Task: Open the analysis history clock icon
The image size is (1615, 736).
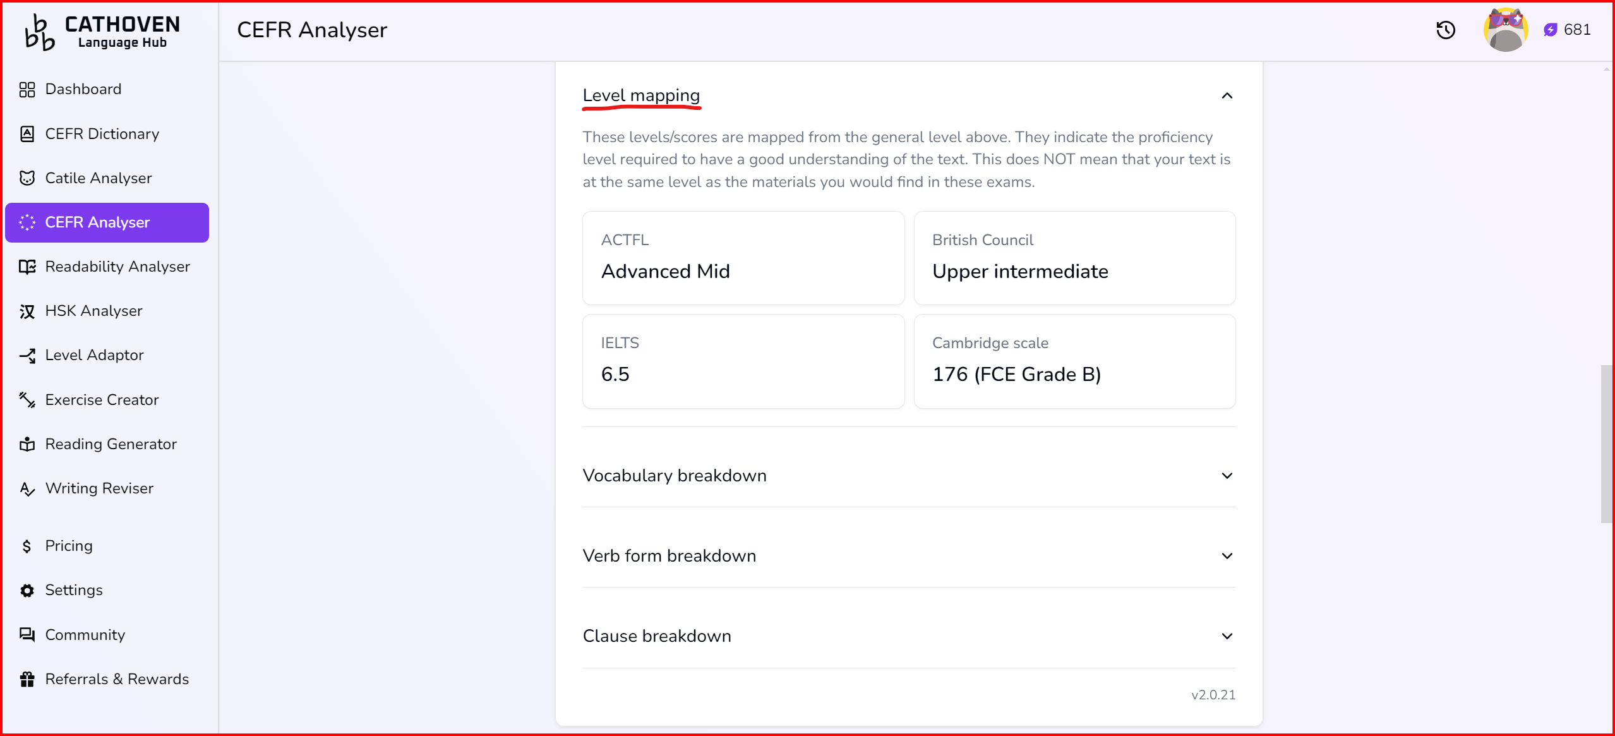Action: (x=1445, y=30)
